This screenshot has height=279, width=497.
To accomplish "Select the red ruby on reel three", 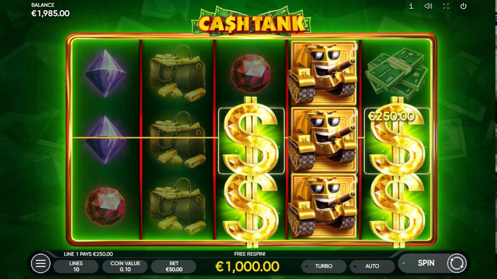I will pos(251,73).
